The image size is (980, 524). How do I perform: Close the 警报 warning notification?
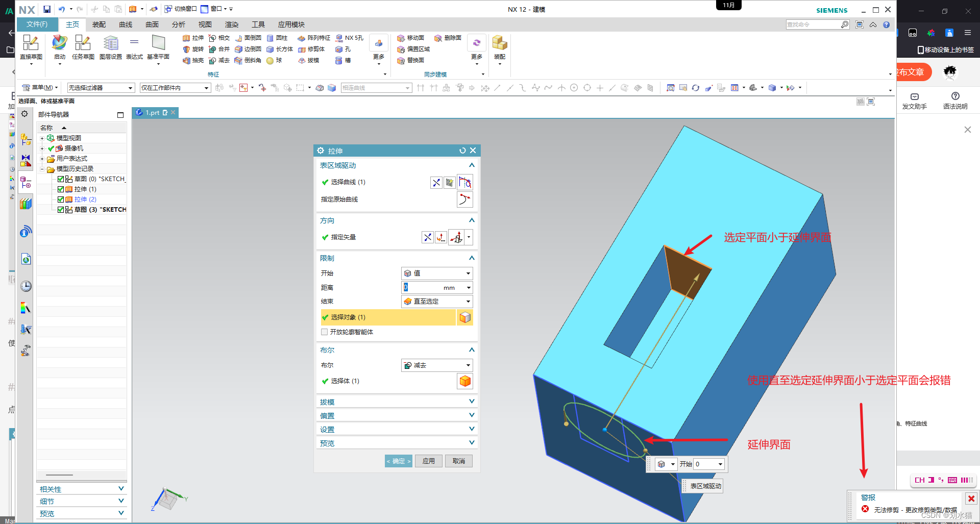971,498
